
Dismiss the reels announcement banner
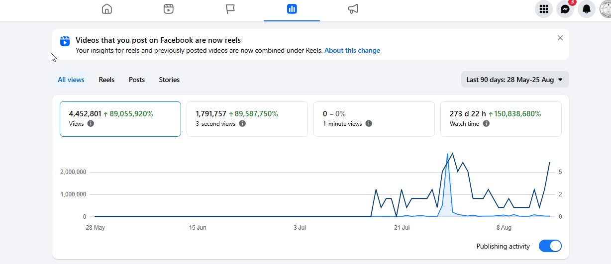tap(560, 38)
